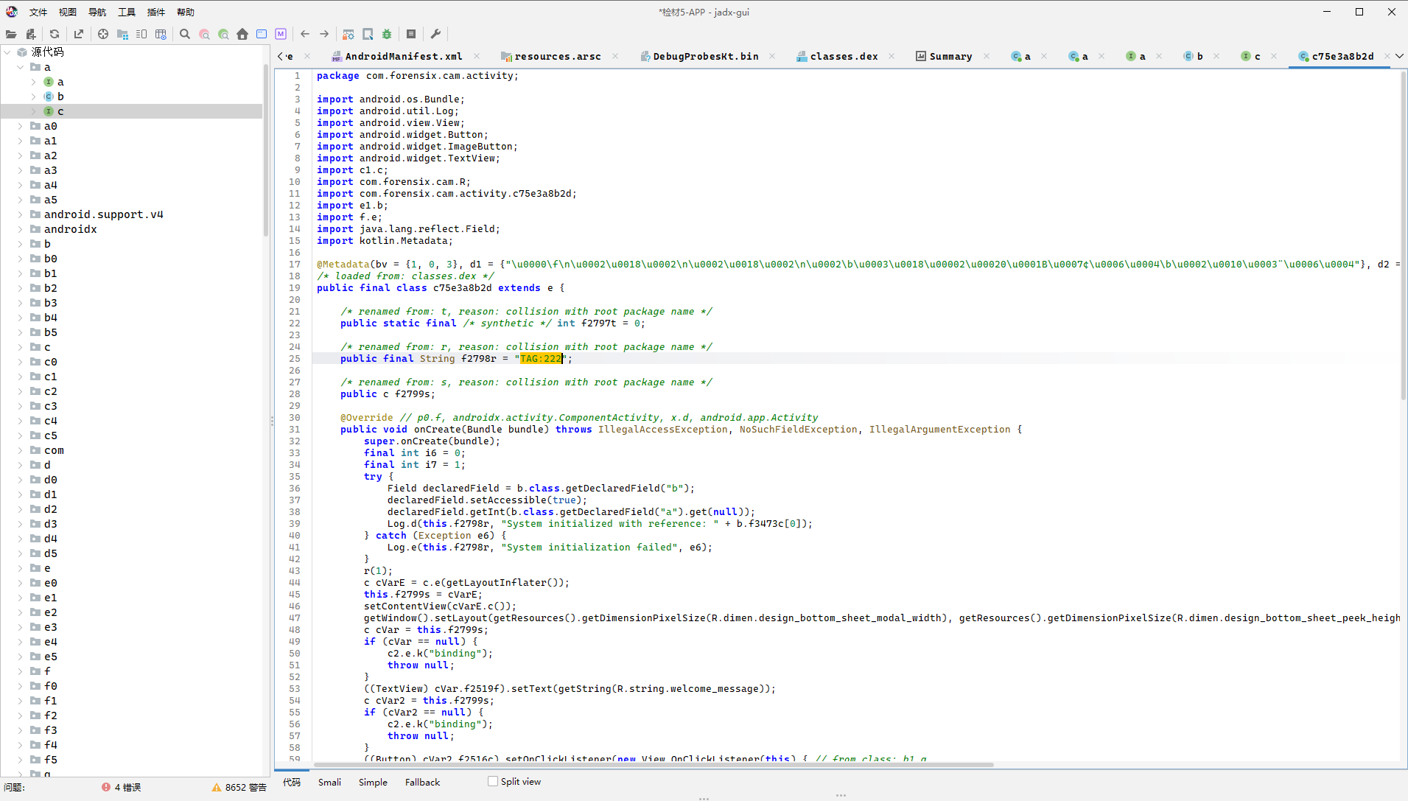Expand the android.support.v4 package
This screenshot has width=1408, height=801.
tap(21, 214)
